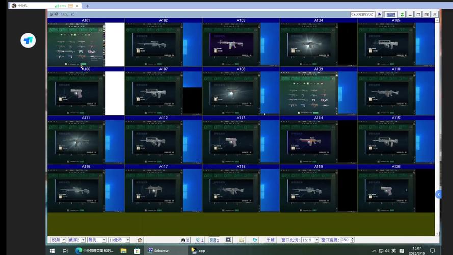453x255 pixels.
Task: Expand the 最优 quality dropdown
Action: point(96,240)
